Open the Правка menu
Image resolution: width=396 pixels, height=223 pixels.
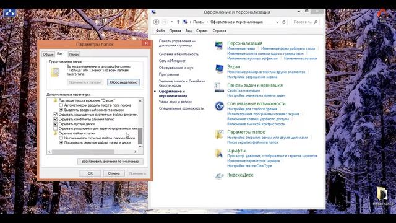point(175,30)
